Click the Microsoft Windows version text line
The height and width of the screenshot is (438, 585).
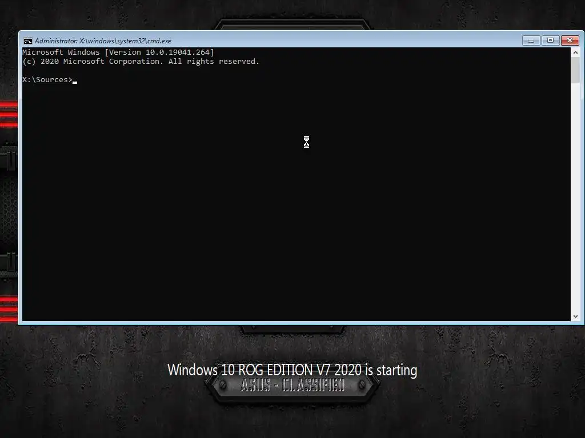pos(118,52)
